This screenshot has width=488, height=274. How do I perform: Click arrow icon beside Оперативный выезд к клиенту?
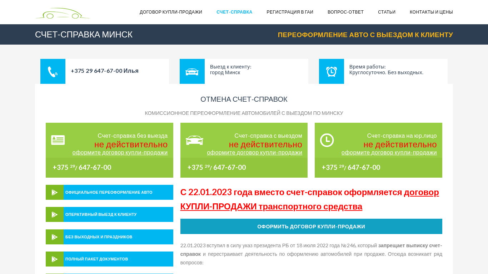(x=55, y=214)
